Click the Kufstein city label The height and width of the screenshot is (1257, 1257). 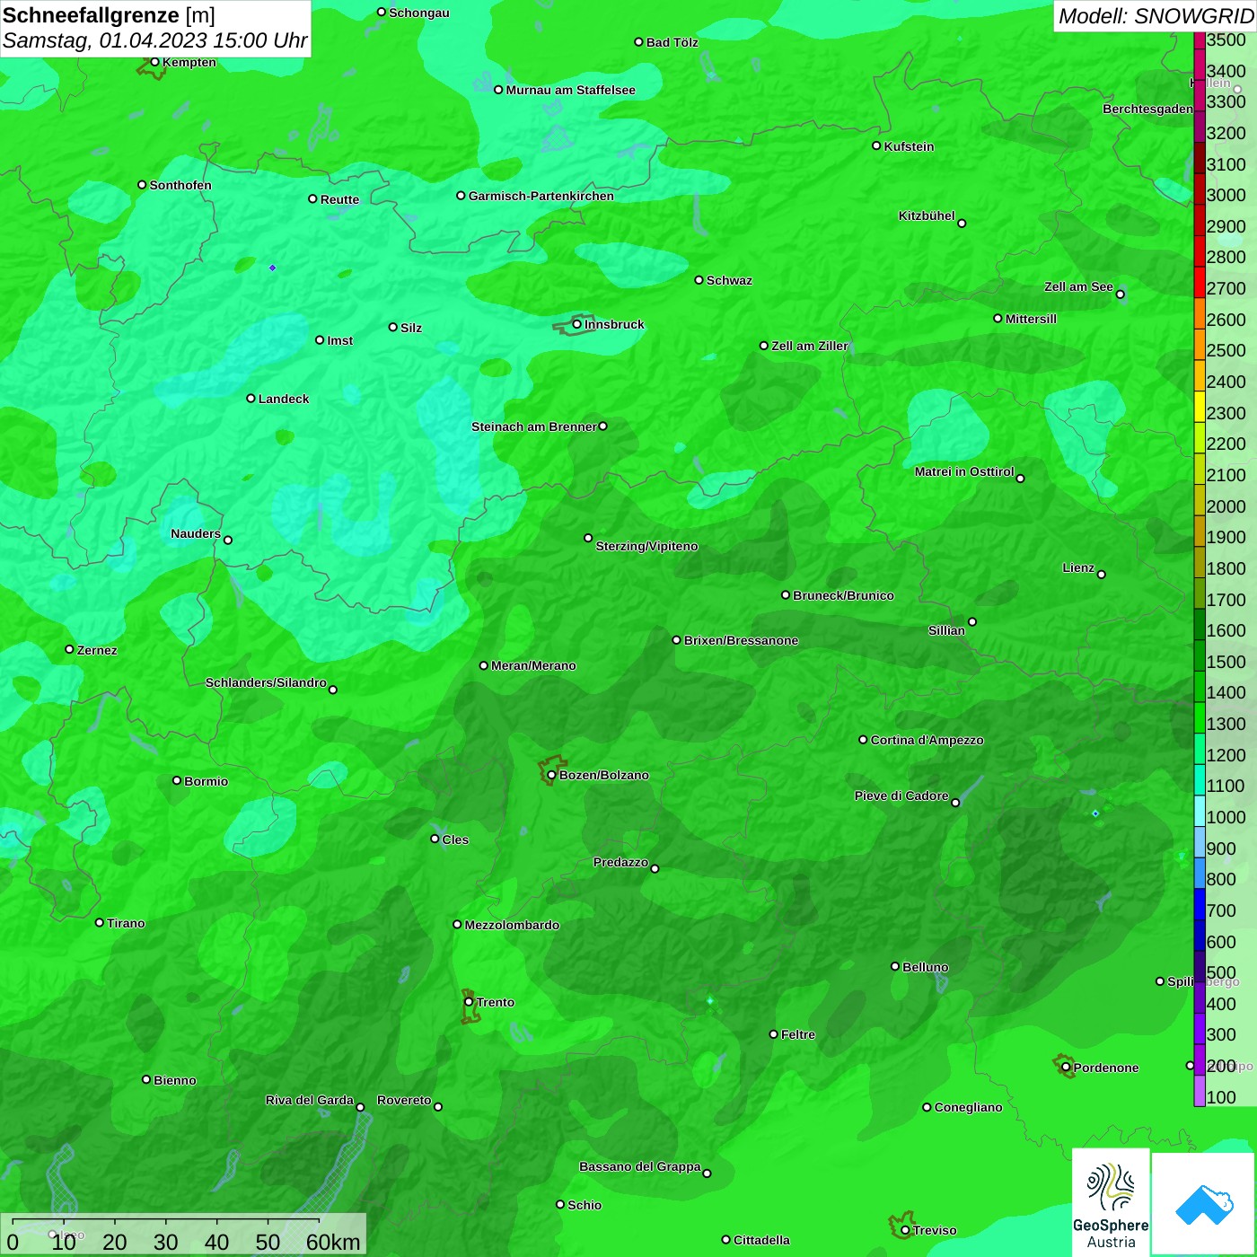910,146
